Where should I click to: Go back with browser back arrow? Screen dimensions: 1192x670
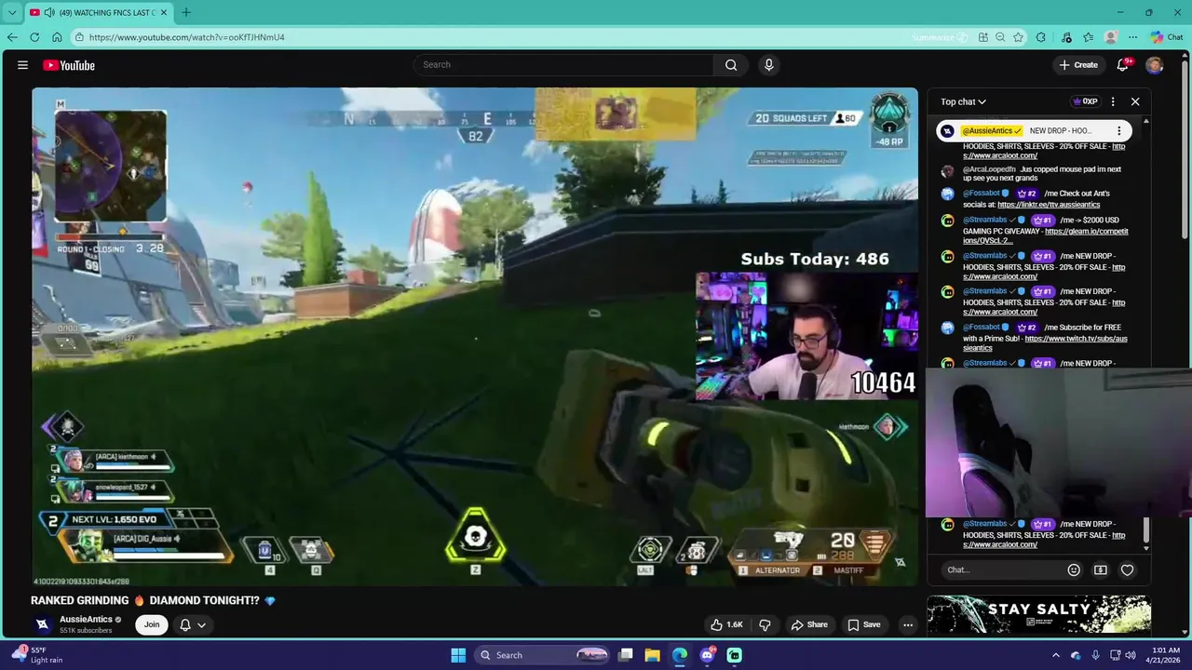[12, 37]
